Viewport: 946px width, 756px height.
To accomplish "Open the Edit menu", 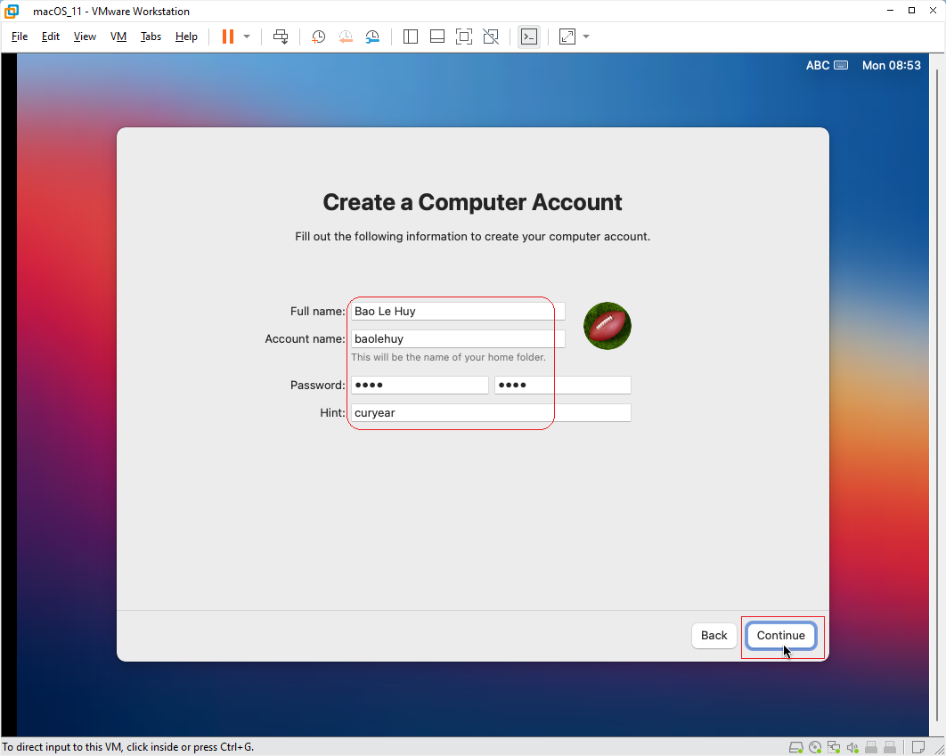I will (x=50, y=37).
